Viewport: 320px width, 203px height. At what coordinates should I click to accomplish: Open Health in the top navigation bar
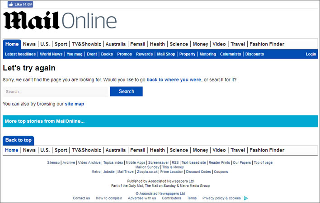click(157, 44)
